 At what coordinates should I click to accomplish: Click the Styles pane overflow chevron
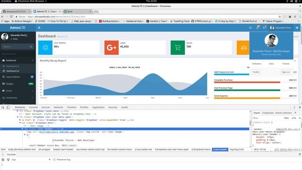pos(295,113)
